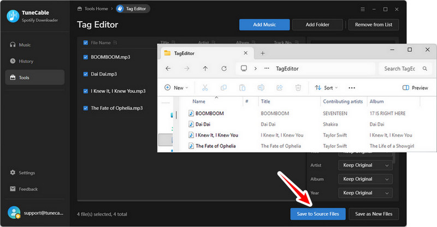Image resolution: width=437 pixels, height=227 pixels.
Task: Open the Artist Keep Original dropdown
Action: coord(365,165)
